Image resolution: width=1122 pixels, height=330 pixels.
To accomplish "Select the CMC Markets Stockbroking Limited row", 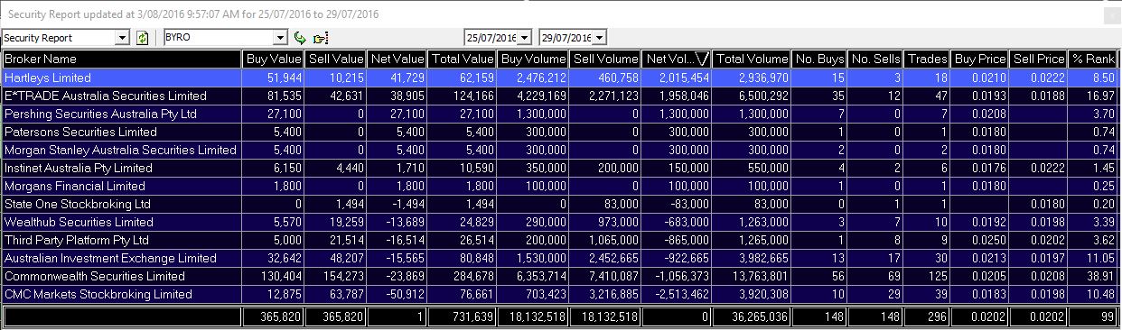I will click(560, 294).
